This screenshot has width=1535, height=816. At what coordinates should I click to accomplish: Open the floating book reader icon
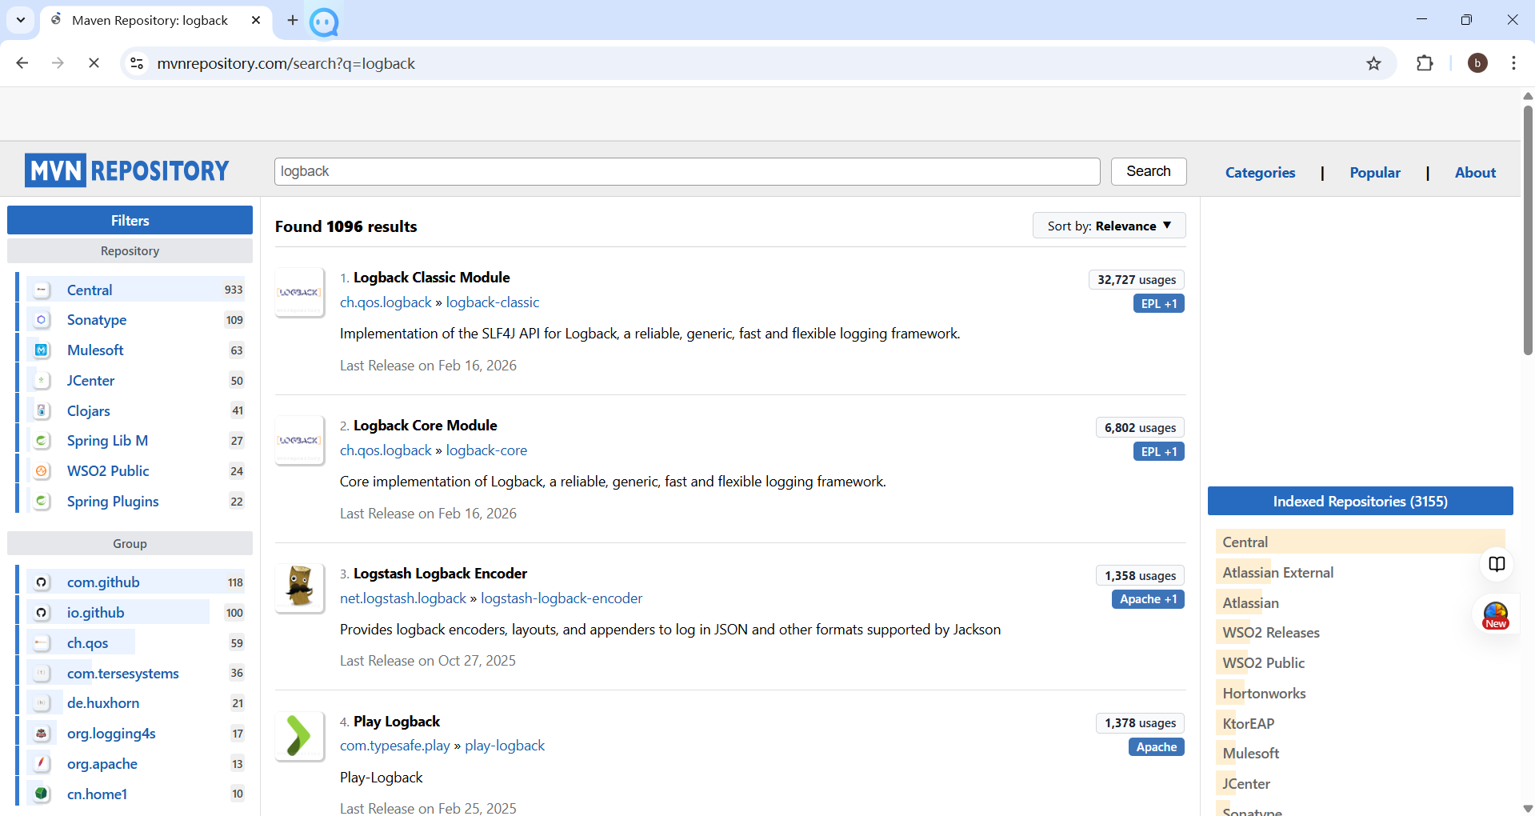(1497, 564)
